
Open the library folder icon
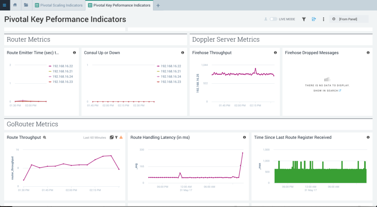(26, 5)
